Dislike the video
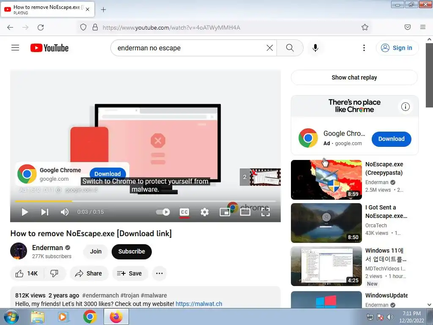Image resolution: width=433 pixels, height=325 pixels. (x=55, y=273)
